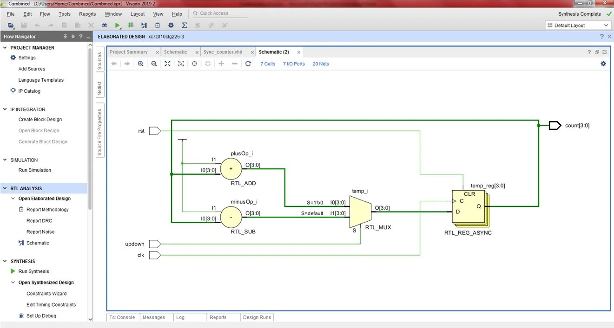Open the Find tool using the binoculars icon
The image size is (614, 328).
104,25
